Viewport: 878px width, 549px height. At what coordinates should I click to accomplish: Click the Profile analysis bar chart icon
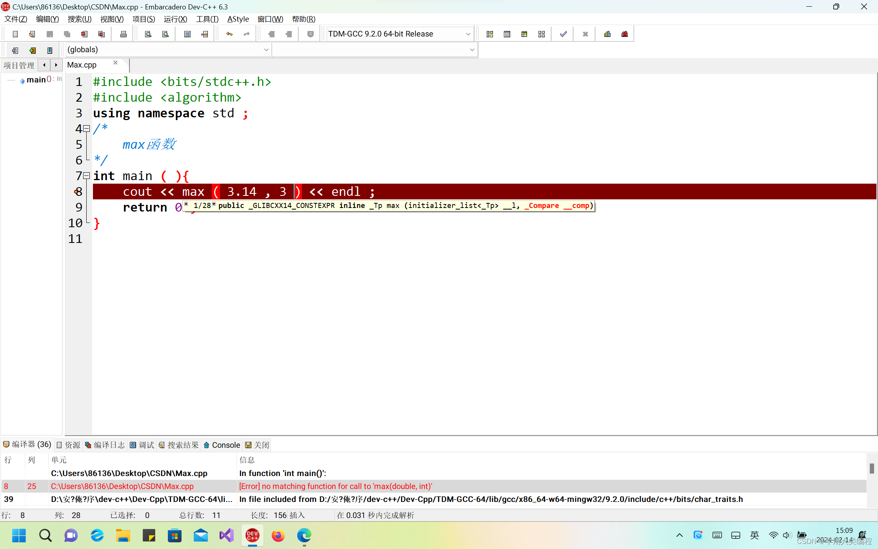[x=607, y=34]
